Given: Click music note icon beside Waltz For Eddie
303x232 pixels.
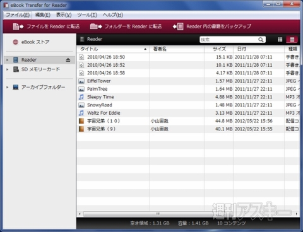Looking at the screenshot, I should click(x=81, y=113).
